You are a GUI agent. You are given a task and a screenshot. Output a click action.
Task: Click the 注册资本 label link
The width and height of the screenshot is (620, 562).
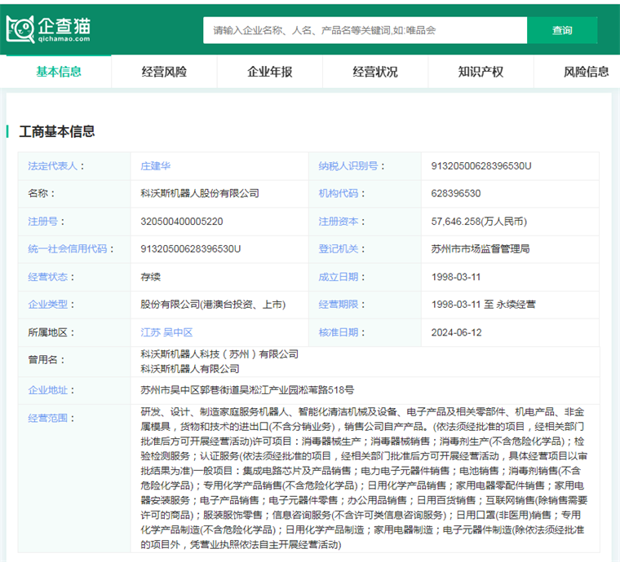tap(339, 222)
